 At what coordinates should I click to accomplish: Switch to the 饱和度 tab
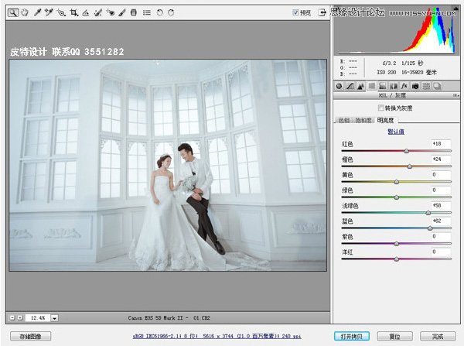(363, 121)
